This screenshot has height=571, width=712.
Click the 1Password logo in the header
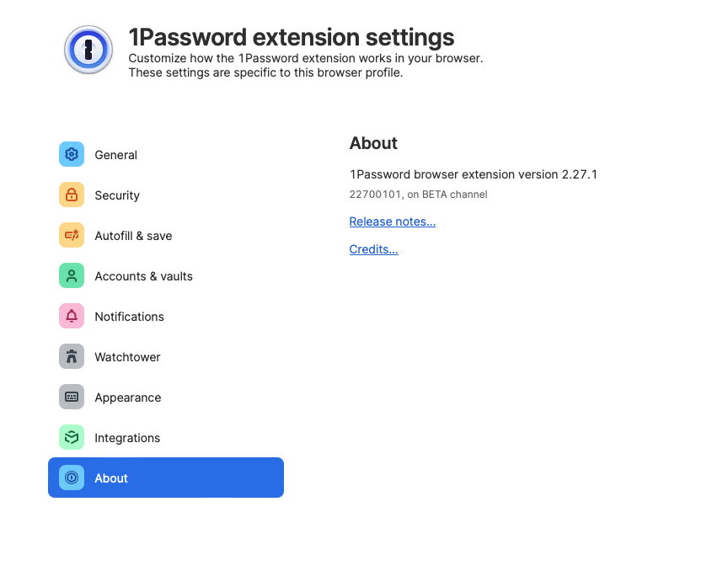pos(88,50)
